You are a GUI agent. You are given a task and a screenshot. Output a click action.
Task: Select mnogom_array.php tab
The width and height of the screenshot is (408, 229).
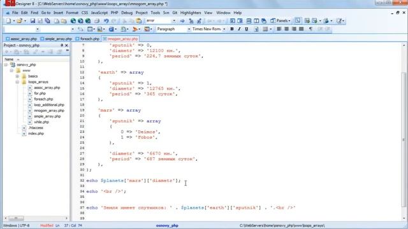(x=120, y=39)
